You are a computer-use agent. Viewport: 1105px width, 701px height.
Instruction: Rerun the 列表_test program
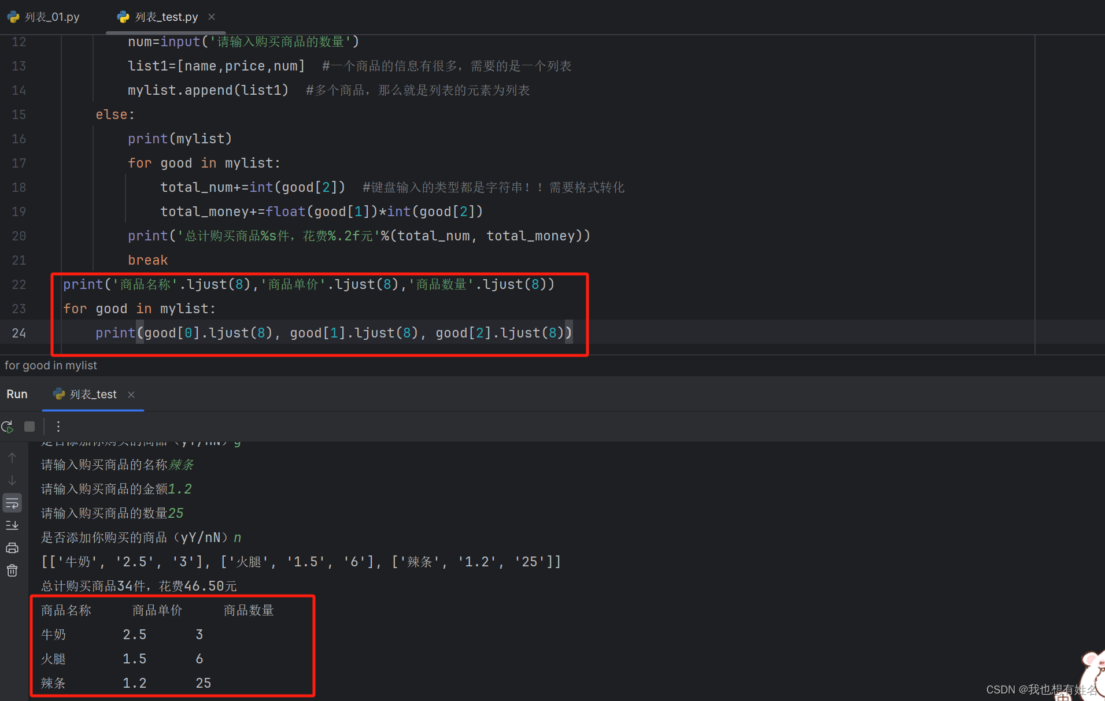(8, 426)
